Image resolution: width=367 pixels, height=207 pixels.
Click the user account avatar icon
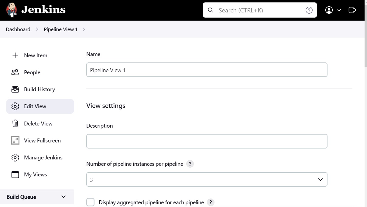[x=329, y=10]
